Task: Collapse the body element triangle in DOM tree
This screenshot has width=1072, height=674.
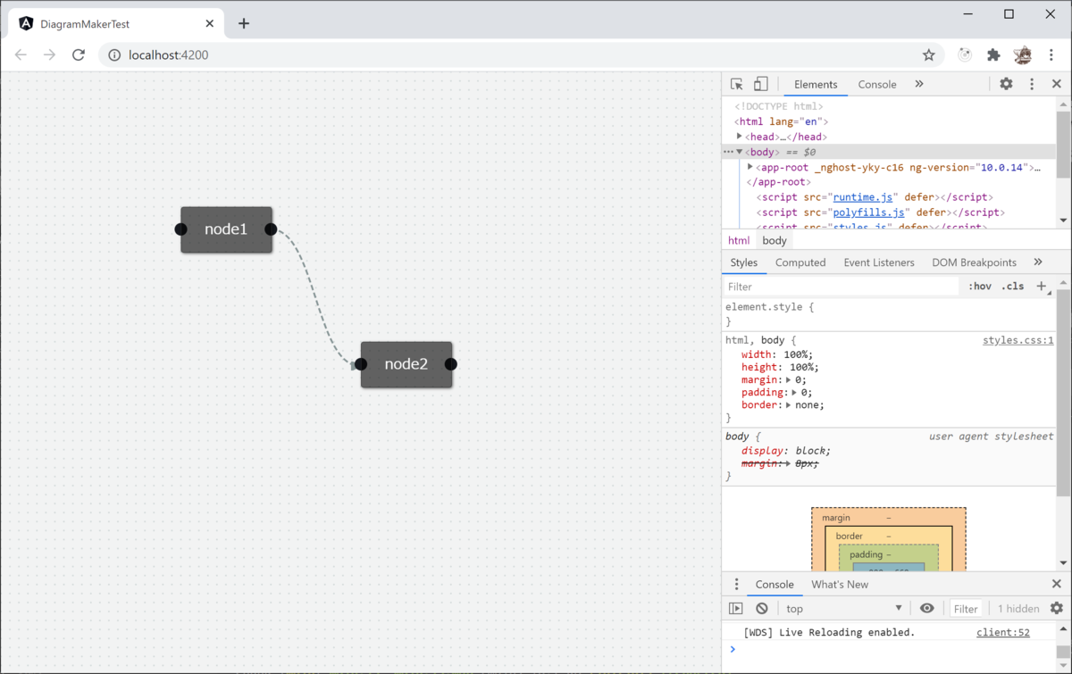Action: click(x=740, y=152)
